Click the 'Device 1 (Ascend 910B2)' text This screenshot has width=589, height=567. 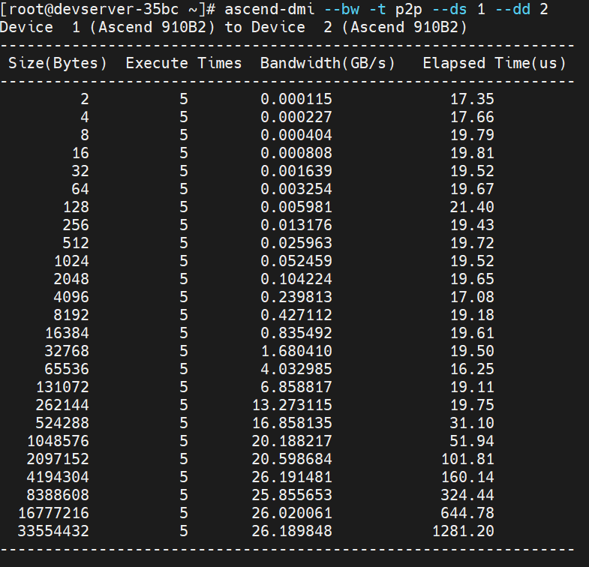[x=107, y=27]
